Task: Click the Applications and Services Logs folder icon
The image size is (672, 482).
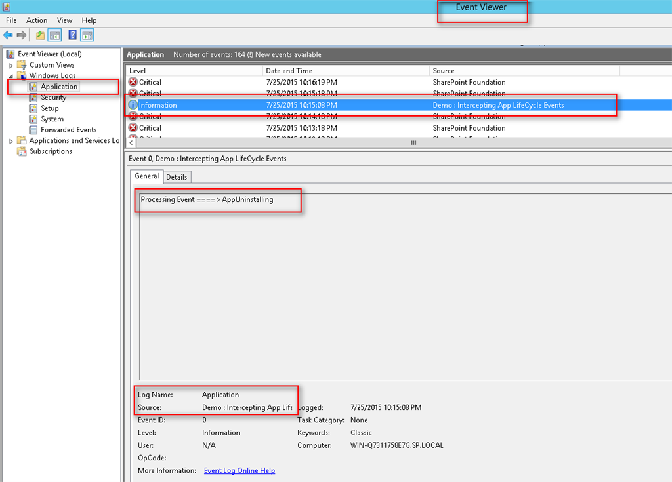Action: [x=22, y=140]
